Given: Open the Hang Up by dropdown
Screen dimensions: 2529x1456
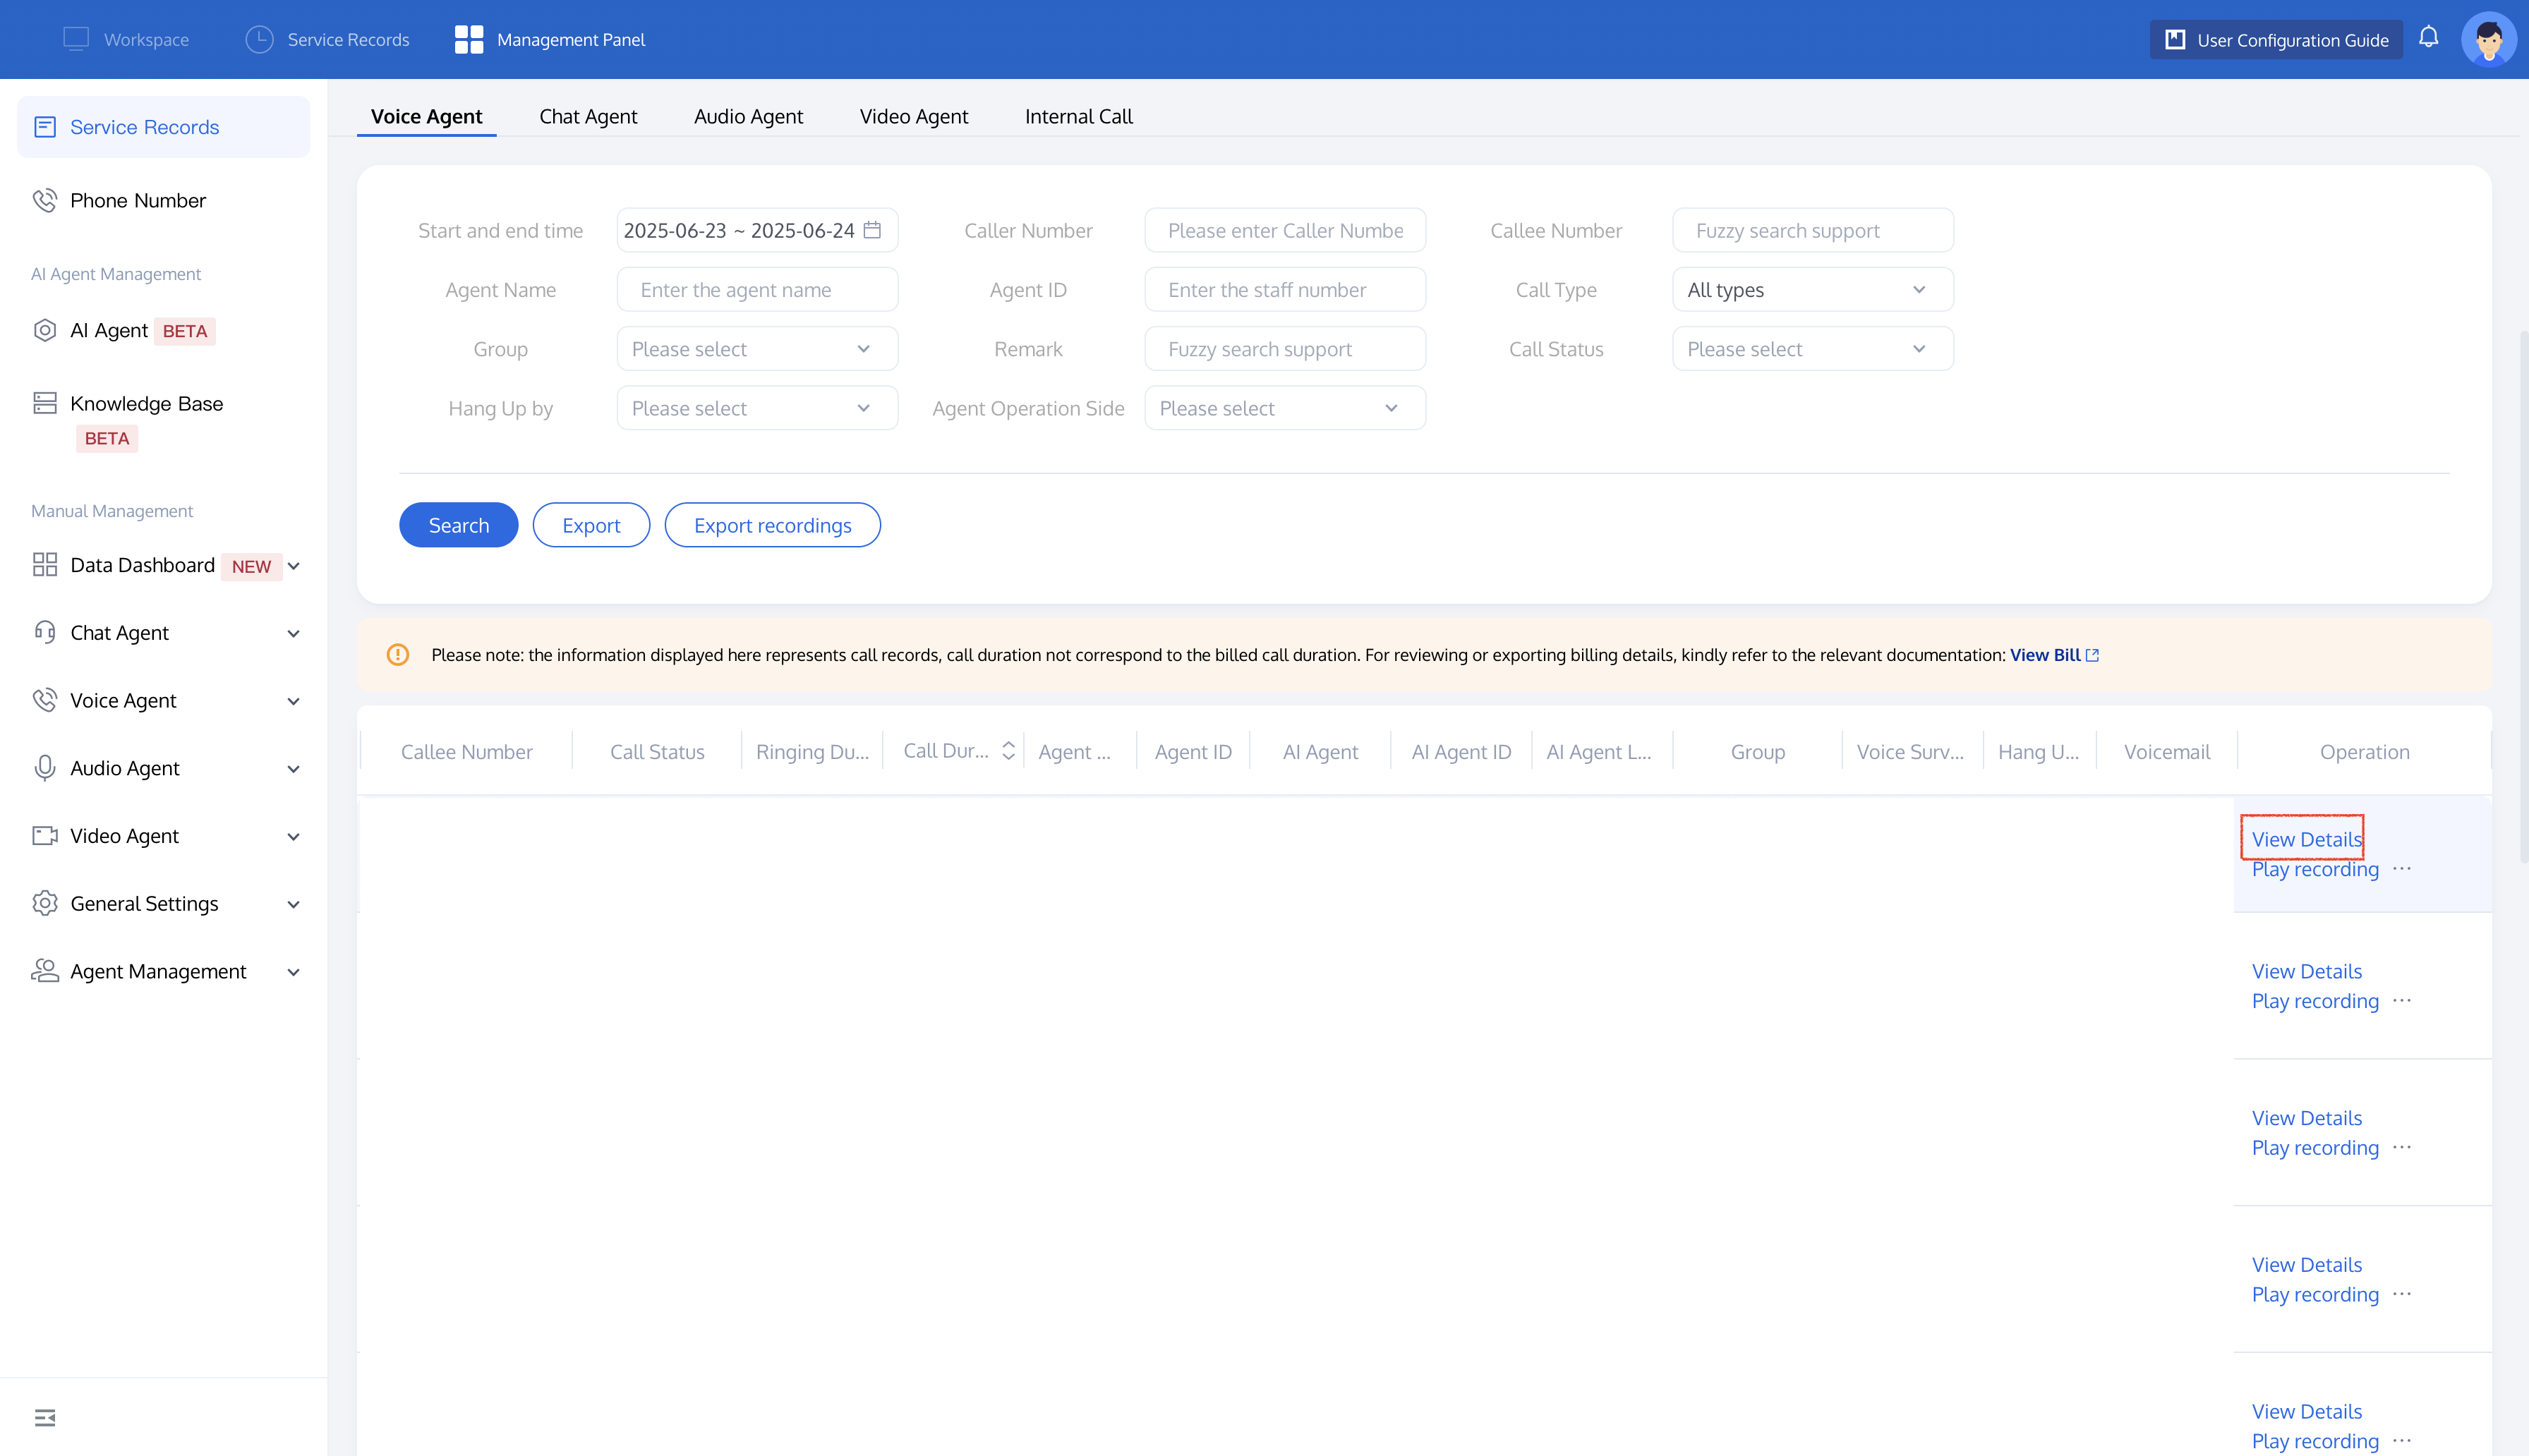Looking at the screenshot, I should coord(757,408).
